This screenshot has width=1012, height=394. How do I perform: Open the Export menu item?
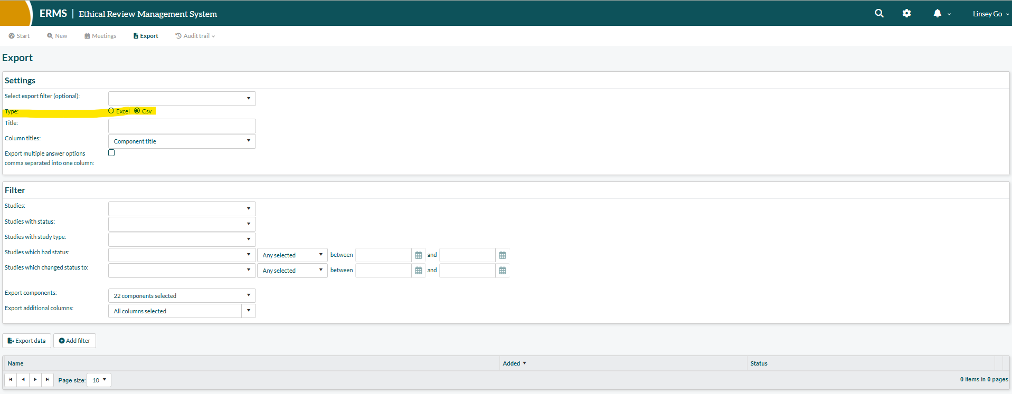tap(146, 36)
